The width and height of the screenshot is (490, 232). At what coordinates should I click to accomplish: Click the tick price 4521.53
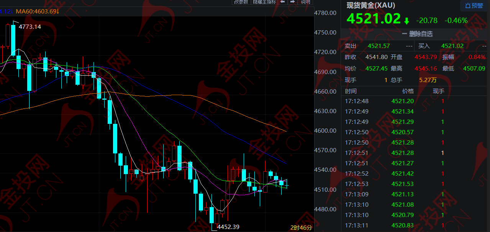tap(403, 184)
